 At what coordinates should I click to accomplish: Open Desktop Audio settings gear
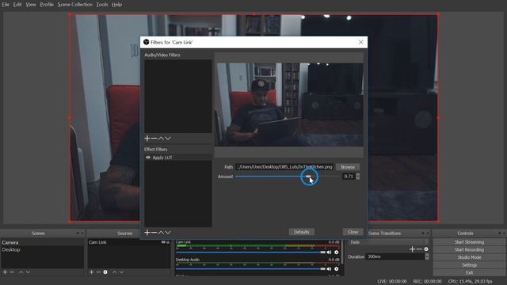pyautogui.click(x=336, y=269)
